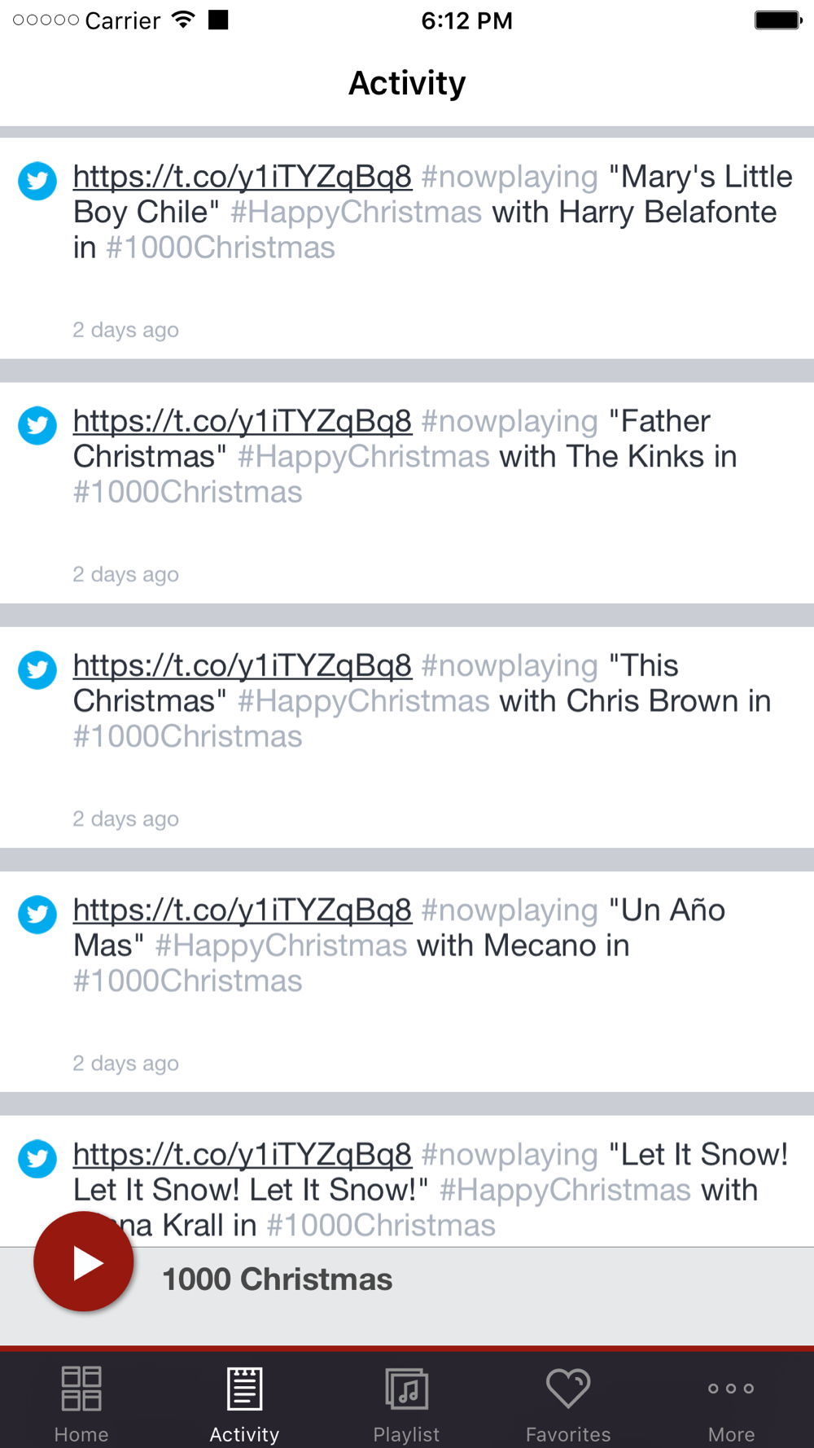Tap Twitter icon on Chris Brown tweet

(x=37, y=669)
